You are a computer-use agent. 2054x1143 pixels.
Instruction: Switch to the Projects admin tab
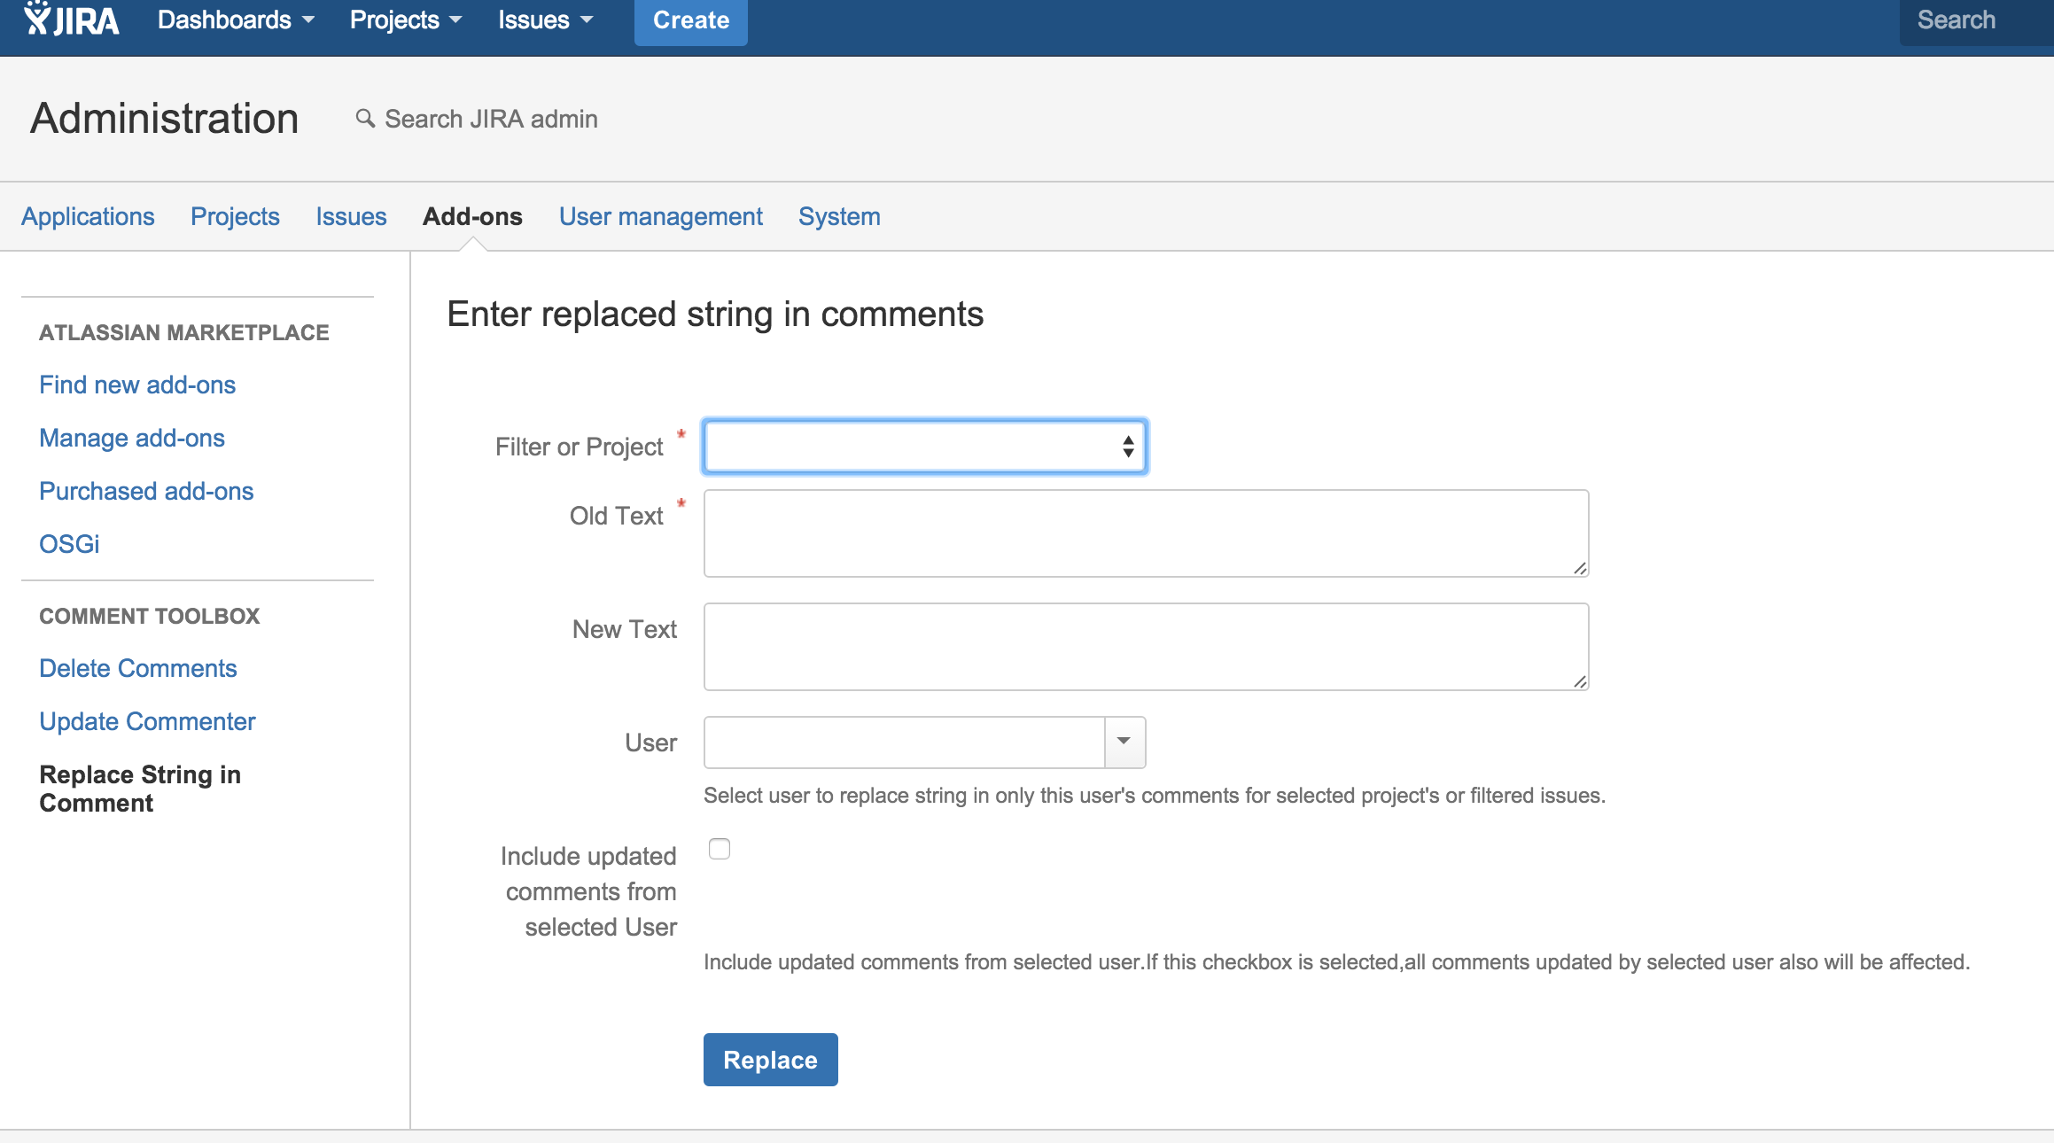(235, 216)
